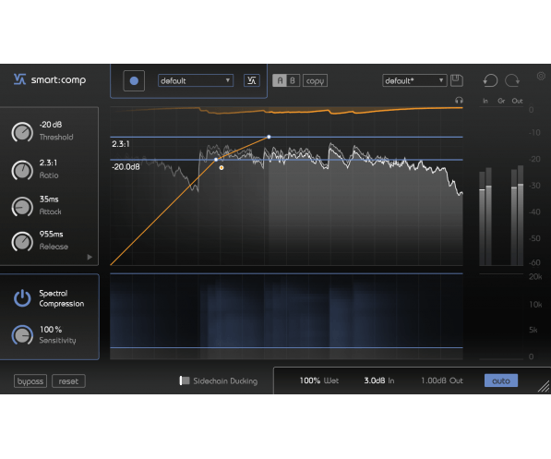The width and height of the screenshot is (551, 459).
Task: Click the Gr meter label
Action: [501, 101]
